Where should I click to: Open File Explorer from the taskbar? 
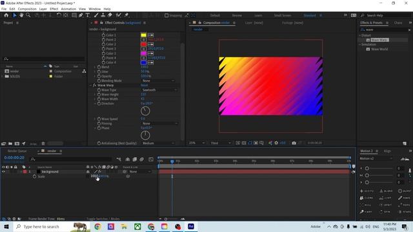(x=124, y=226)
